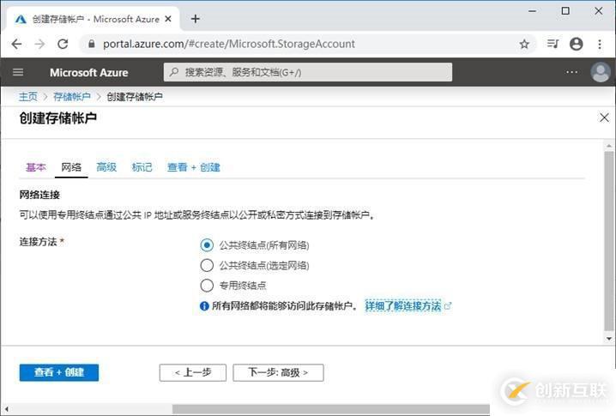The width and height of the screenshot is (616, 416).
Task: Click the 创建存储帐户 breadcrumb text
Action: 135,97
